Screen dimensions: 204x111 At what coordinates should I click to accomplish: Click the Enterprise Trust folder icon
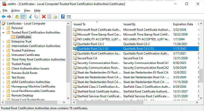click(8, 41)
